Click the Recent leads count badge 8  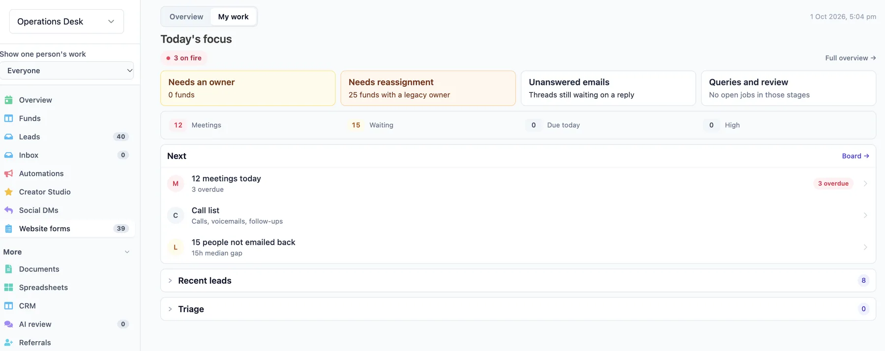(863, 281)
